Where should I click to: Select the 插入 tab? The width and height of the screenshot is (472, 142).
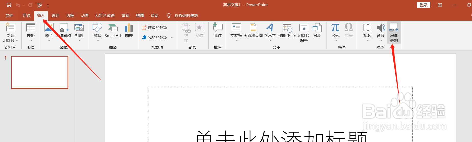pos(41,16)
